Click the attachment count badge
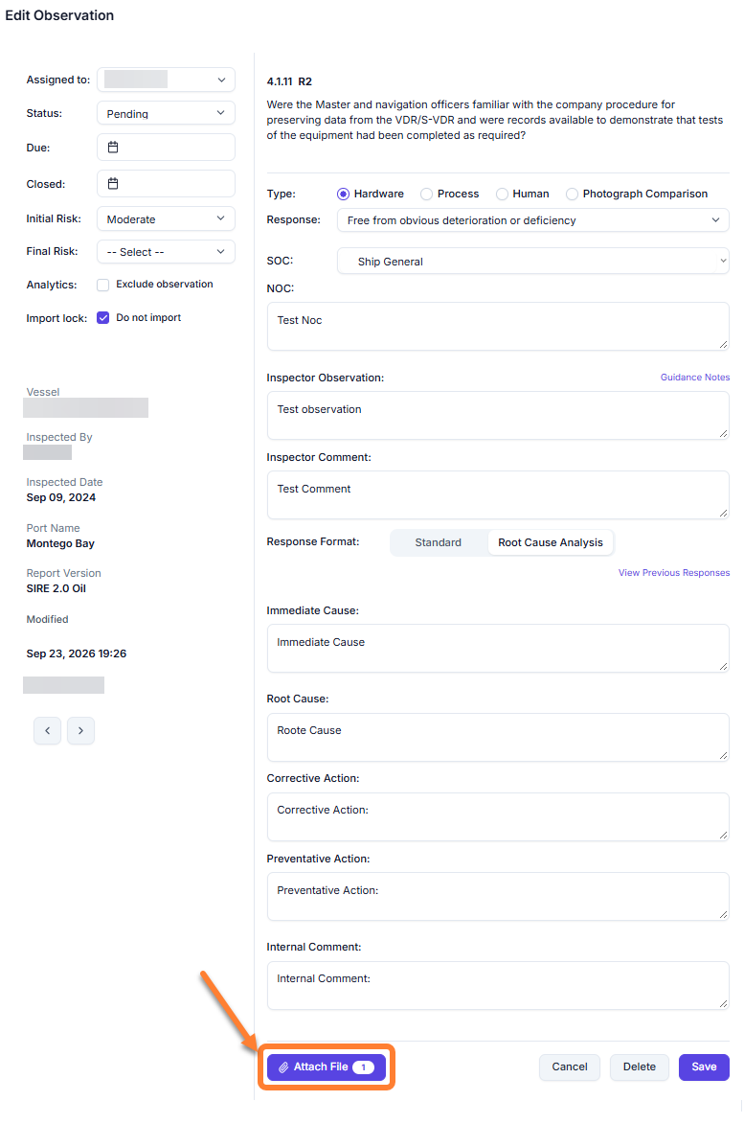This screenshot has height=1124, width=744. (x=363, y=1067)
